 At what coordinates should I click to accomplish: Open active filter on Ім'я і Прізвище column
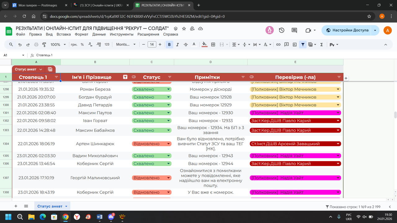tap(125, 77)
